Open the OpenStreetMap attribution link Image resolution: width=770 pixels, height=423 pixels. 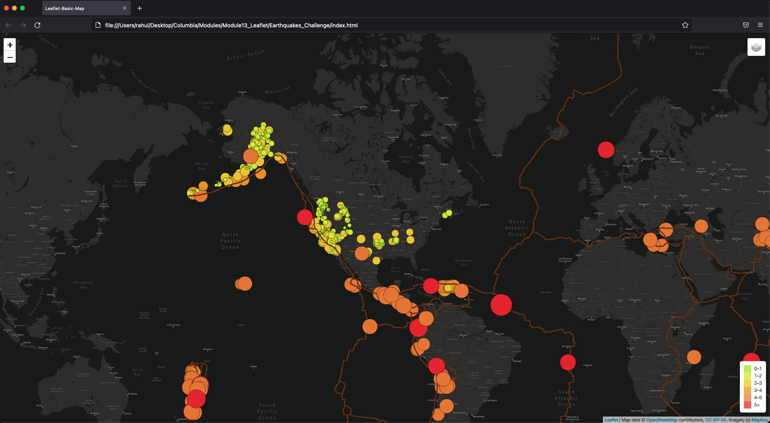point(662,420)
